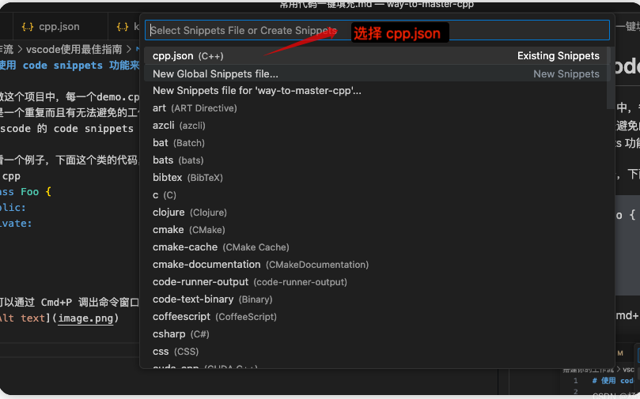
Task: Choose New Snippets file for 'way-to-master-cpp'
Action: tap(376, 91)
